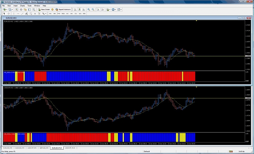Expand the arrows objects dropdown arrow
Screen dimensions: 254x154
46,13
